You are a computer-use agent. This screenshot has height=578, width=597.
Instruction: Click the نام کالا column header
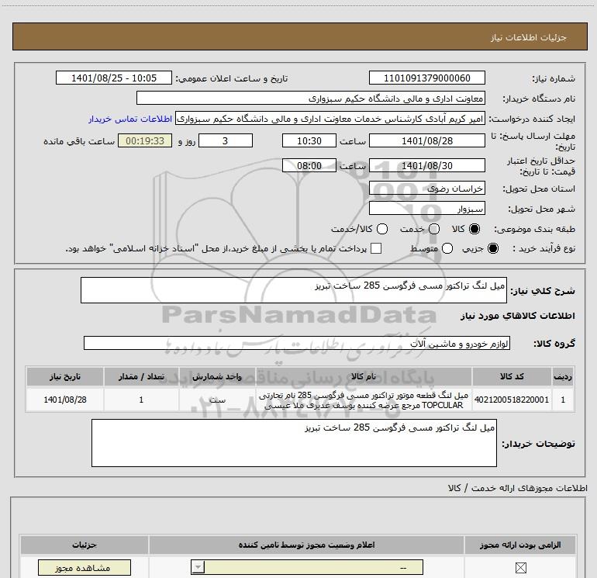point(364,377)
